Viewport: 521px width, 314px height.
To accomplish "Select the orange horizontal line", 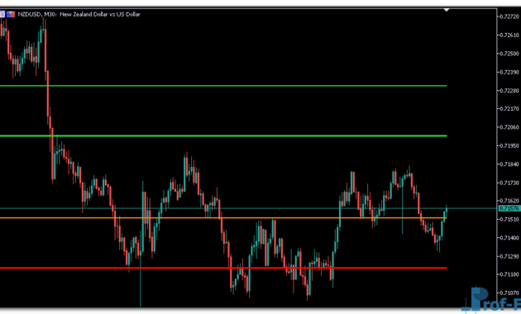I will tap(223, 218).
